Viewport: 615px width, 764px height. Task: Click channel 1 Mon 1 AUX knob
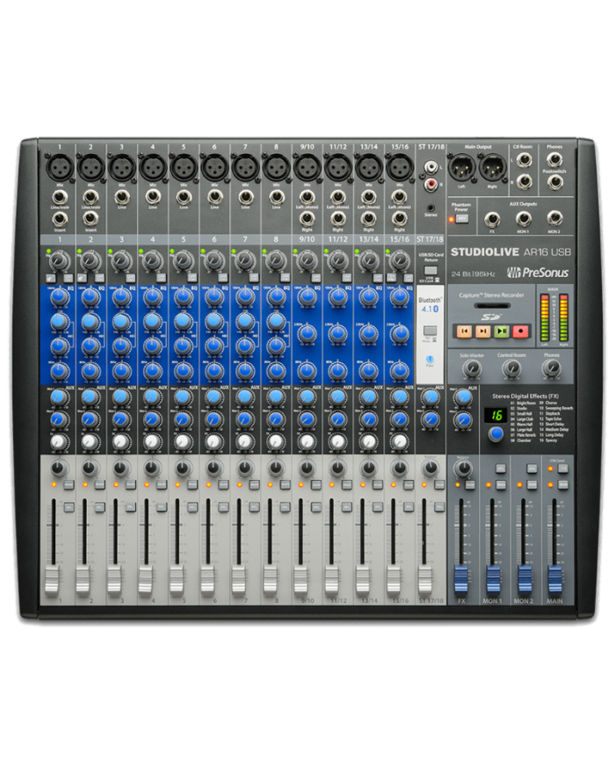pos(58,397)
